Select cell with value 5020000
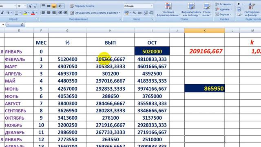The width and height of the screenshot is (261, 147). [152, 51]
